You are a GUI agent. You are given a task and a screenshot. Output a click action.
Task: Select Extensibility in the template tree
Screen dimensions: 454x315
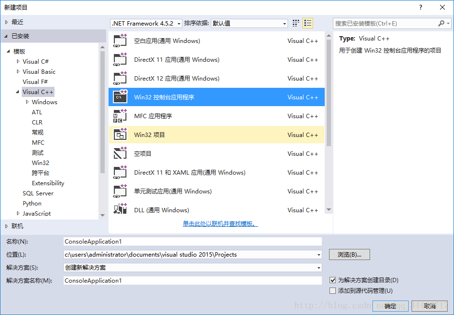pos(48,183)
